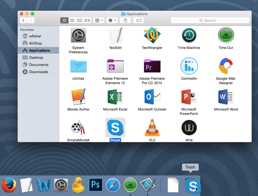Switch to column view mode
The width and height of the screenshot is (258, 196).
point(80,20)
